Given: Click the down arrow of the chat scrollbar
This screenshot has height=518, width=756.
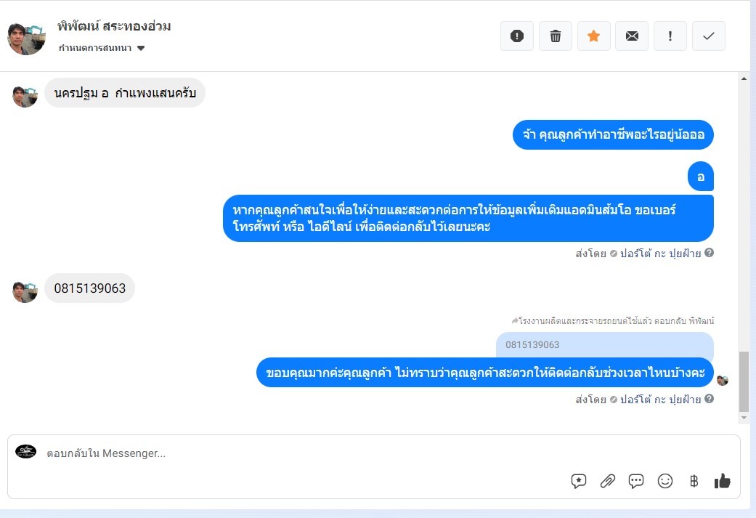Looking at the screenshot, I should click(x=744, y=418).
